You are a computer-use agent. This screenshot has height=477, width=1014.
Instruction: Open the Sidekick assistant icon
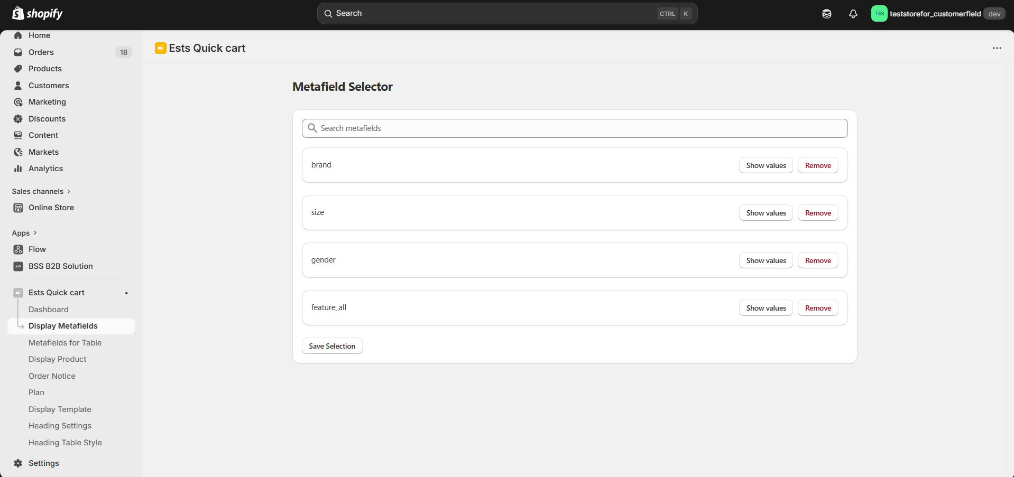pos(826,14)
